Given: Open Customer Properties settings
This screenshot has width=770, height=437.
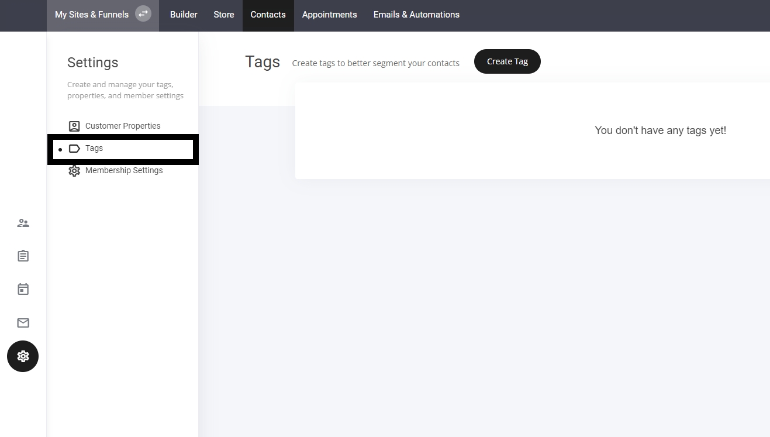Looking at the screenshot, I should coord(123,126).
